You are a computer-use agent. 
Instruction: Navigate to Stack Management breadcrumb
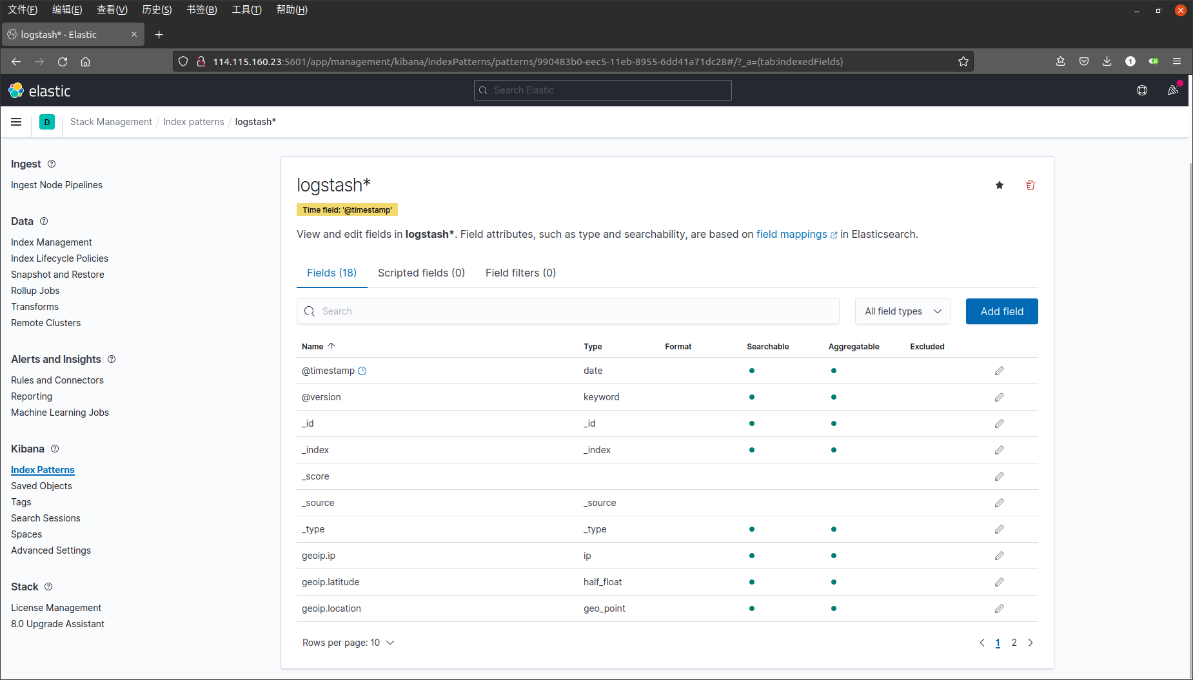click(x=111, y=122)
